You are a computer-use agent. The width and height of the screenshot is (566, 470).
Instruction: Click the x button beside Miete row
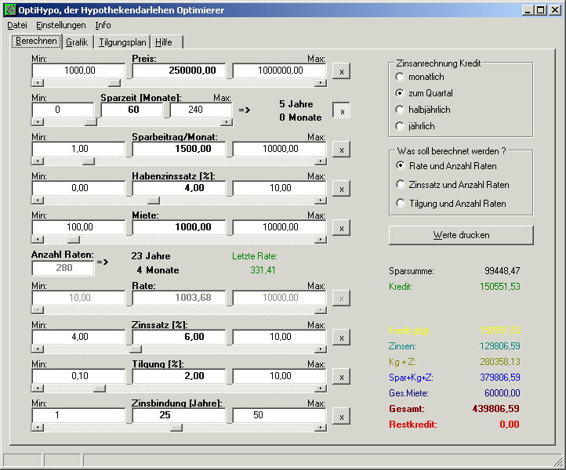click(x=341, y=228)
